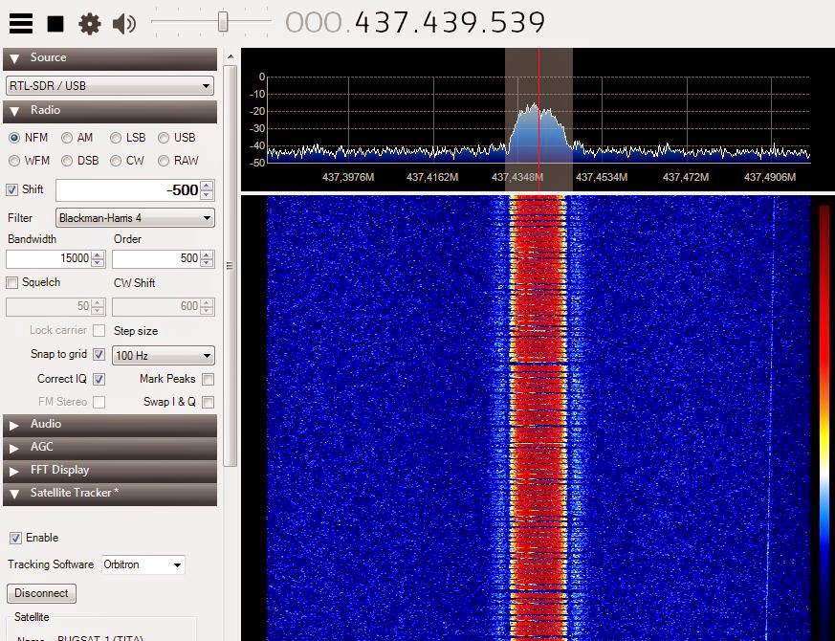This screenshot has width=835, height=641.
Task: Click the 437,3976M frequency label
Action: 348,177
